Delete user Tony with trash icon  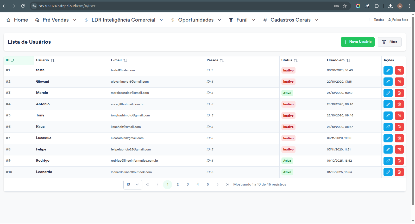click(399, 116)
